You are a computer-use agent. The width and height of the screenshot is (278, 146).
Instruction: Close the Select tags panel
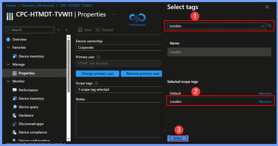coord(267,7)
